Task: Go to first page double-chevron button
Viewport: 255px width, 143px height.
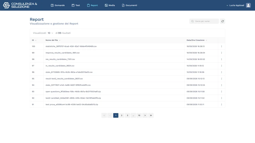Action: pos(104,115)
